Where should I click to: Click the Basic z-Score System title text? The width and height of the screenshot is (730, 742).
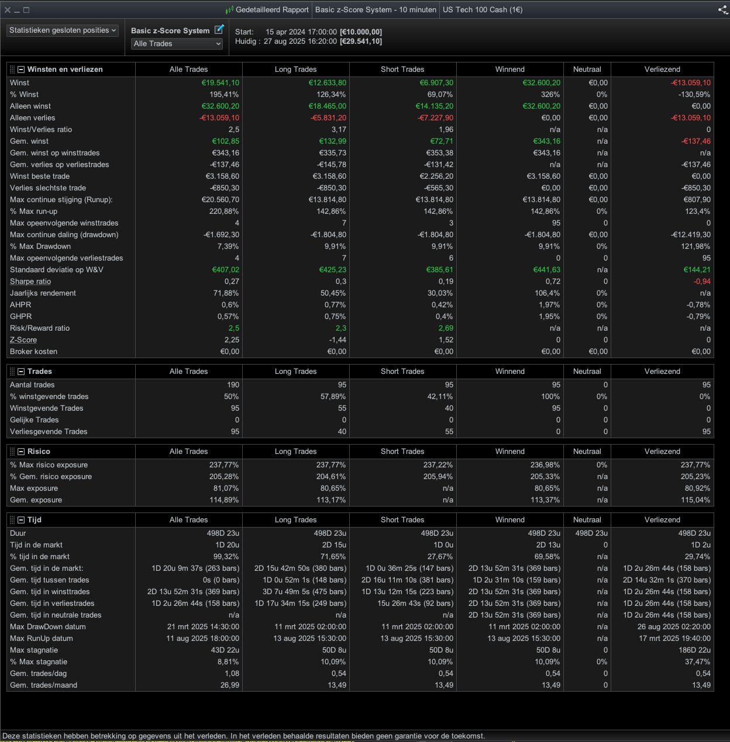click(170, 31)
